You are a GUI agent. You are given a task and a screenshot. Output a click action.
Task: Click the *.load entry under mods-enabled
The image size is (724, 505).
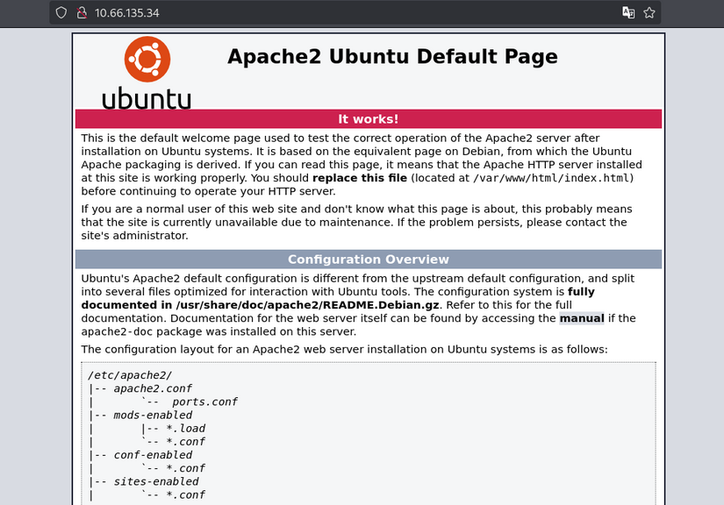pos(185,429)
